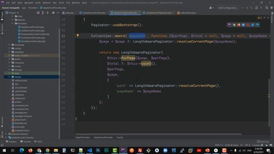
Task: Click the Run button in toolbar
Action: tap(242, 8)
